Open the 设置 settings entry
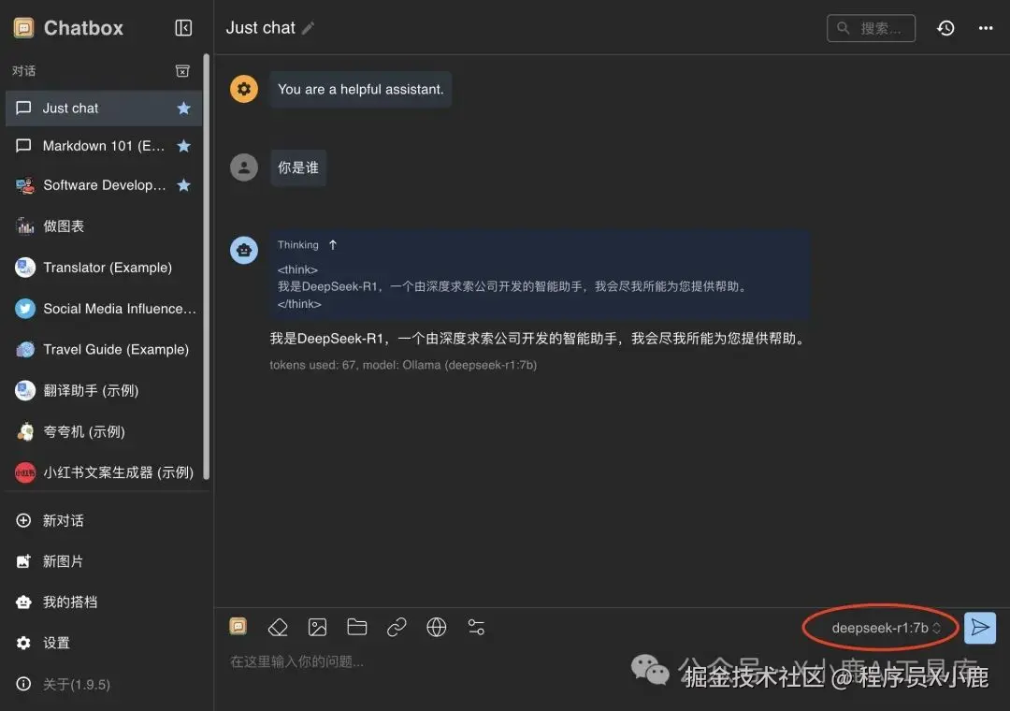 [x=56, y=643]
